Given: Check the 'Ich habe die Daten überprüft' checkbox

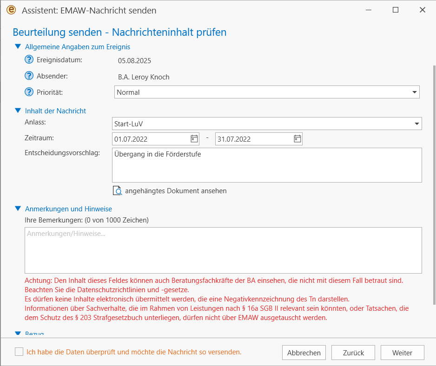Looking at the screenshot, I should 19,352.
